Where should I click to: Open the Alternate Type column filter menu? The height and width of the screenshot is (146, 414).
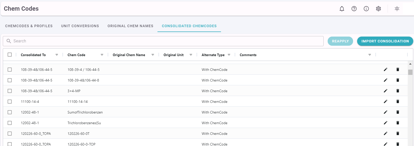click(229, 55)
